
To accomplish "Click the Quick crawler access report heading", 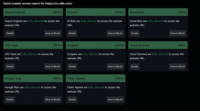I will pos(37,4).
